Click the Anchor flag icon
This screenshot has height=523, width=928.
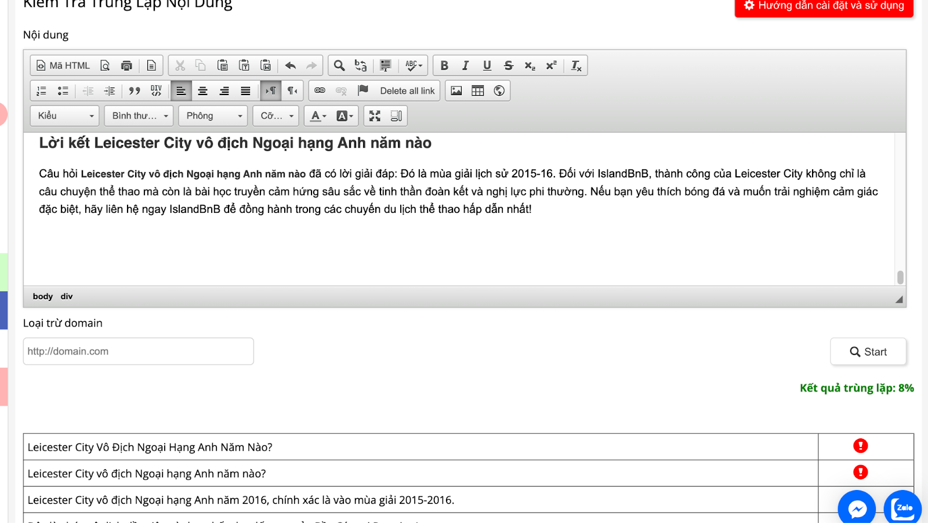[363, 90]
